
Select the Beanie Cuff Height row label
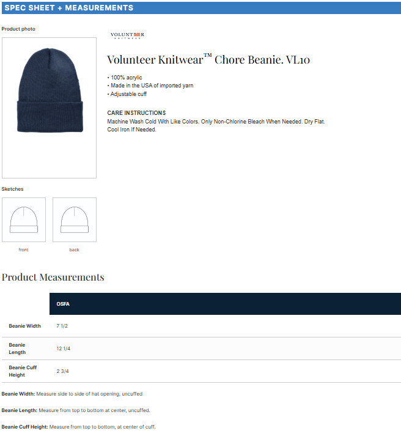coord(23,371)
